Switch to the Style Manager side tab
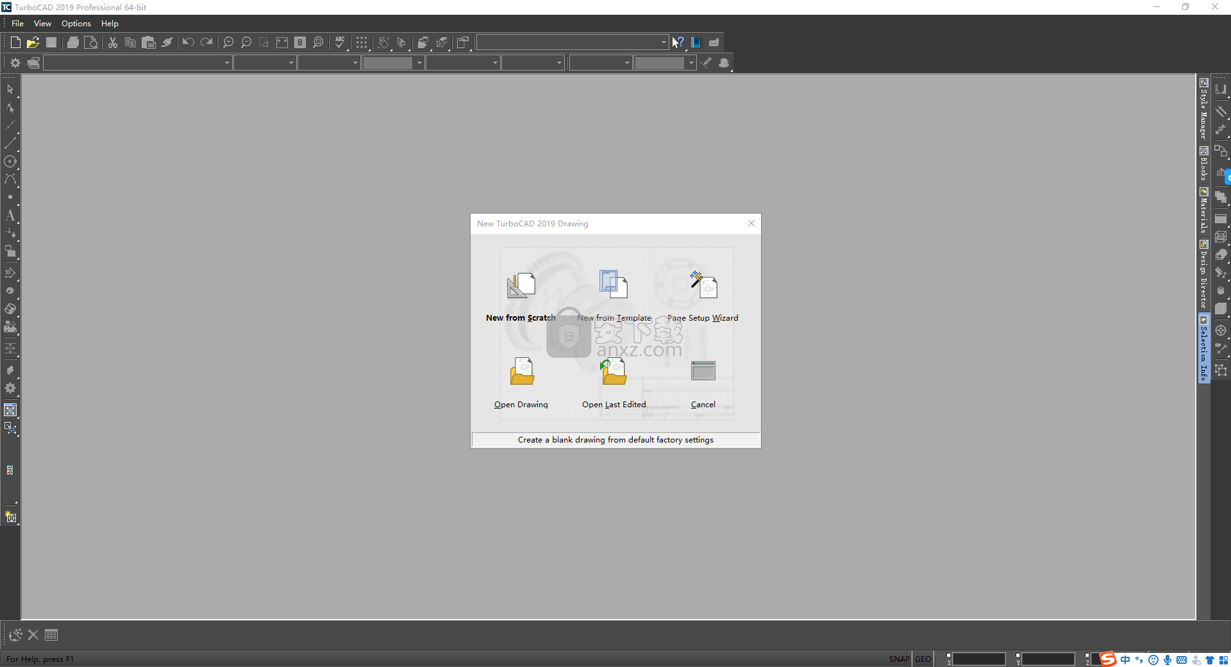This screenshot has width=1231, height=667. coord(1204,109)
